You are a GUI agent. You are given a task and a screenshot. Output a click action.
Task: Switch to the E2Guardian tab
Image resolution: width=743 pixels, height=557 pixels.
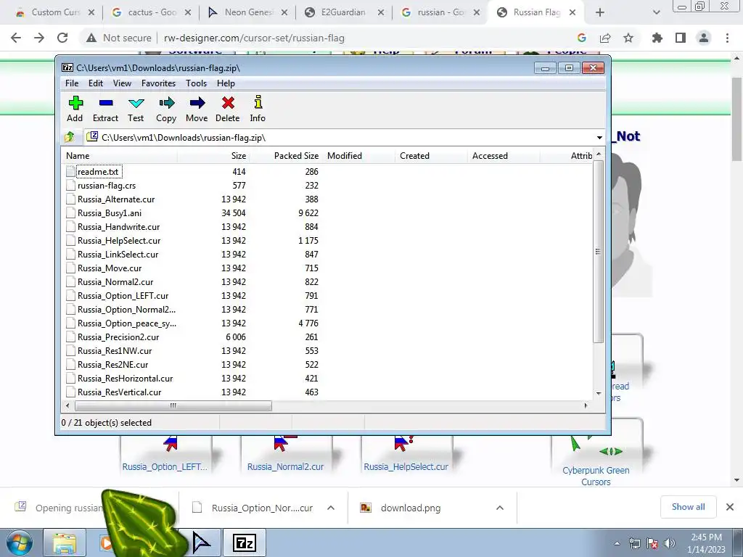(x=343, y=12)
